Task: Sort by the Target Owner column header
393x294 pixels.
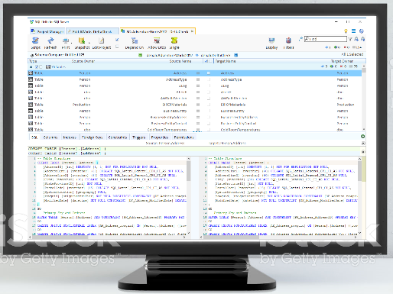Action: click(342, 61)
